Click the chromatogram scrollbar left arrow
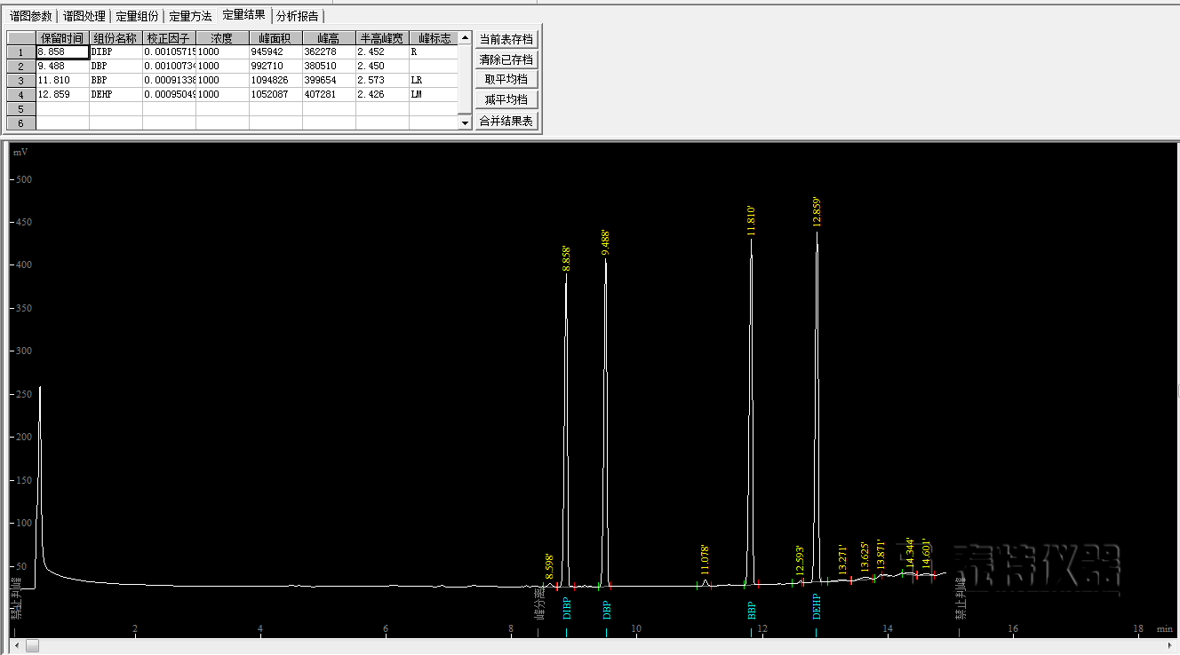The image size is (1180, 655). [15, 645]
